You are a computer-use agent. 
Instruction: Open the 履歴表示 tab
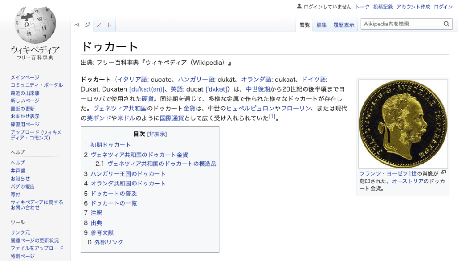(x=343, y=25)
